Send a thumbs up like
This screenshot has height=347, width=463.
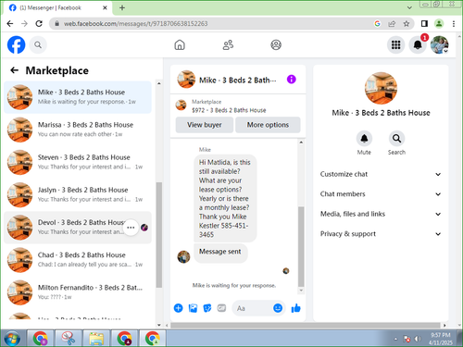(x=295, y=308)
